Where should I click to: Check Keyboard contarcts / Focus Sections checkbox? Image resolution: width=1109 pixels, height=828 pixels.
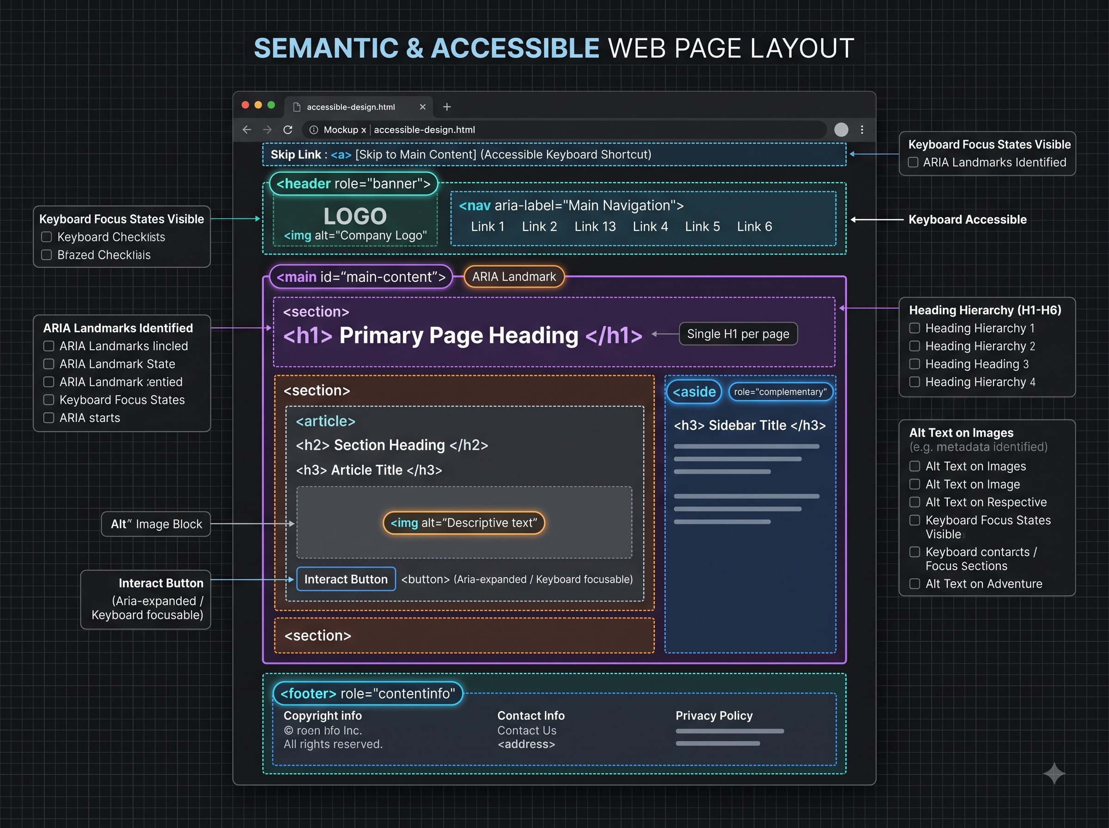tap(914, 552)
